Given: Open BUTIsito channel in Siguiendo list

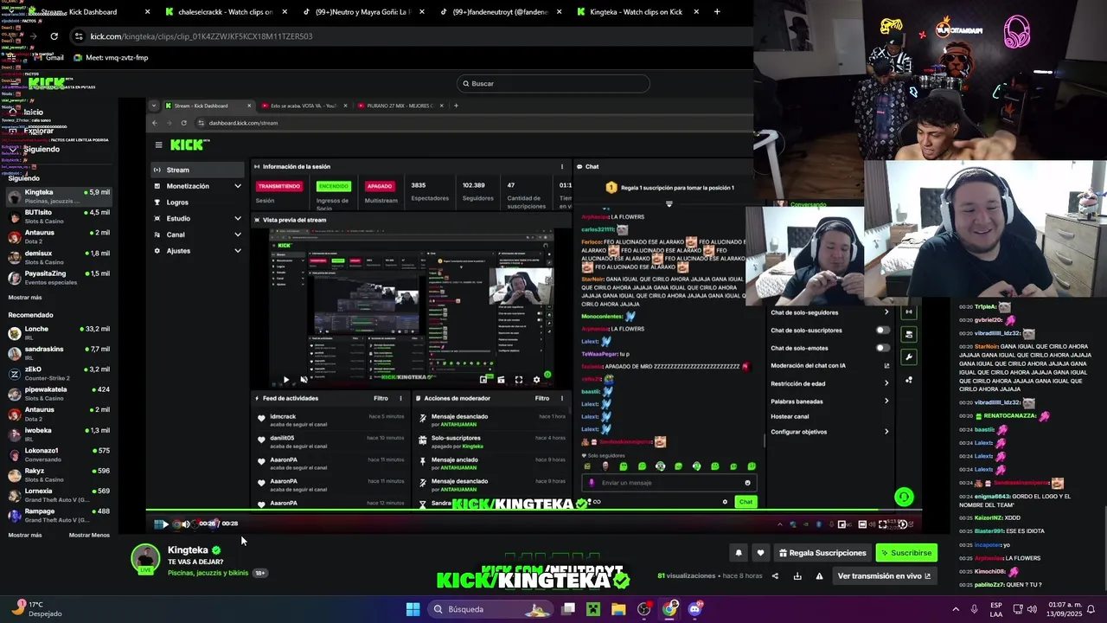Looking at the screenshot, I should pos(59,216).
